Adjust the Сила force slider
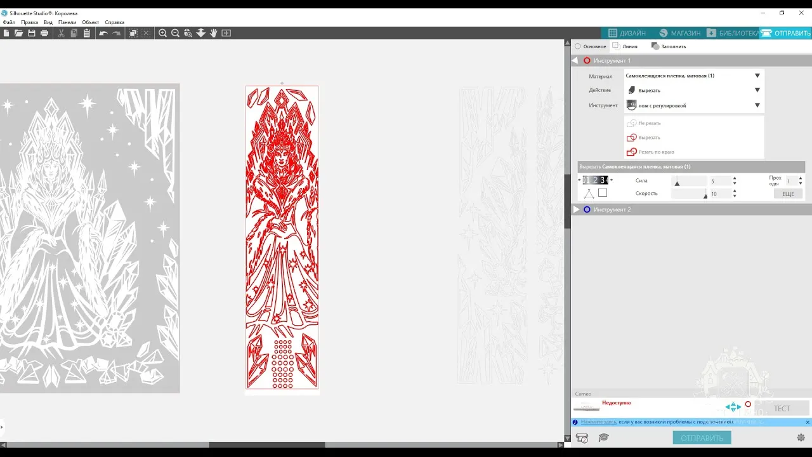 click(688, 182)
